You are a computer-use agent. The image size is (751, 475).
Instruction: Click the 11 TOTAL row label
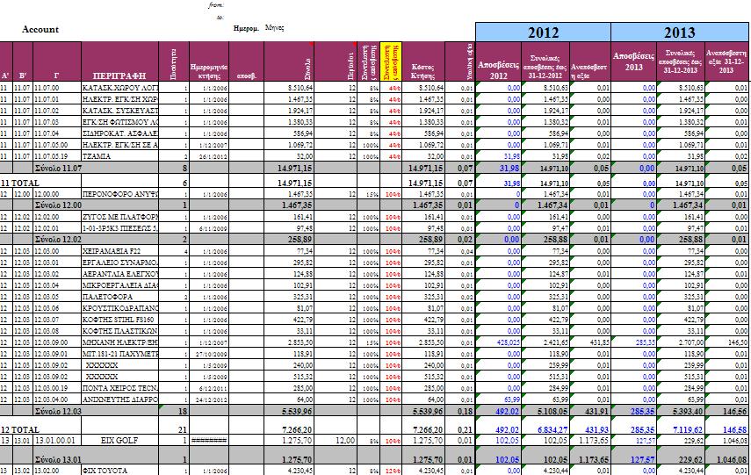tap(20, 183)
